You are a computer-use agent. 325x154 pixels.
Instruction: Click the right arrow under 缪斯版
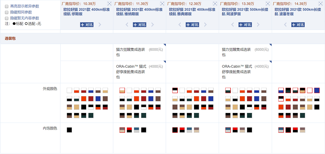(100, 25)
